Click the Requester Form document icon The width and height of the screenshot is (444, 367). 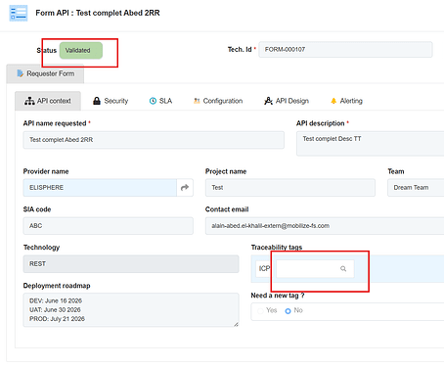coord(21,73)
